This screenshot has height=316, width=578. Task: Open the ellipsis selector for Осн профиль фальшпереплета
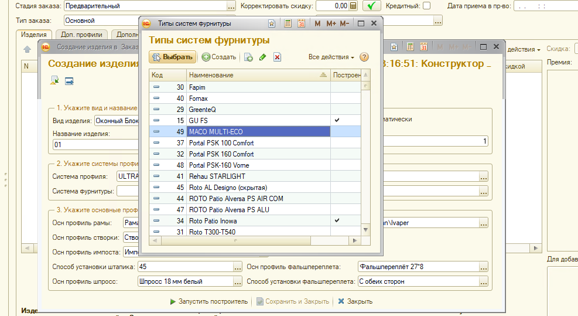pos(484,267)
